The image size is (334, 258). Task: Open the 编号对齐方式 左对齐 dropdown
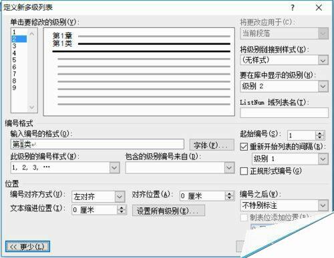pyautogui.click(x=120, y=197)
